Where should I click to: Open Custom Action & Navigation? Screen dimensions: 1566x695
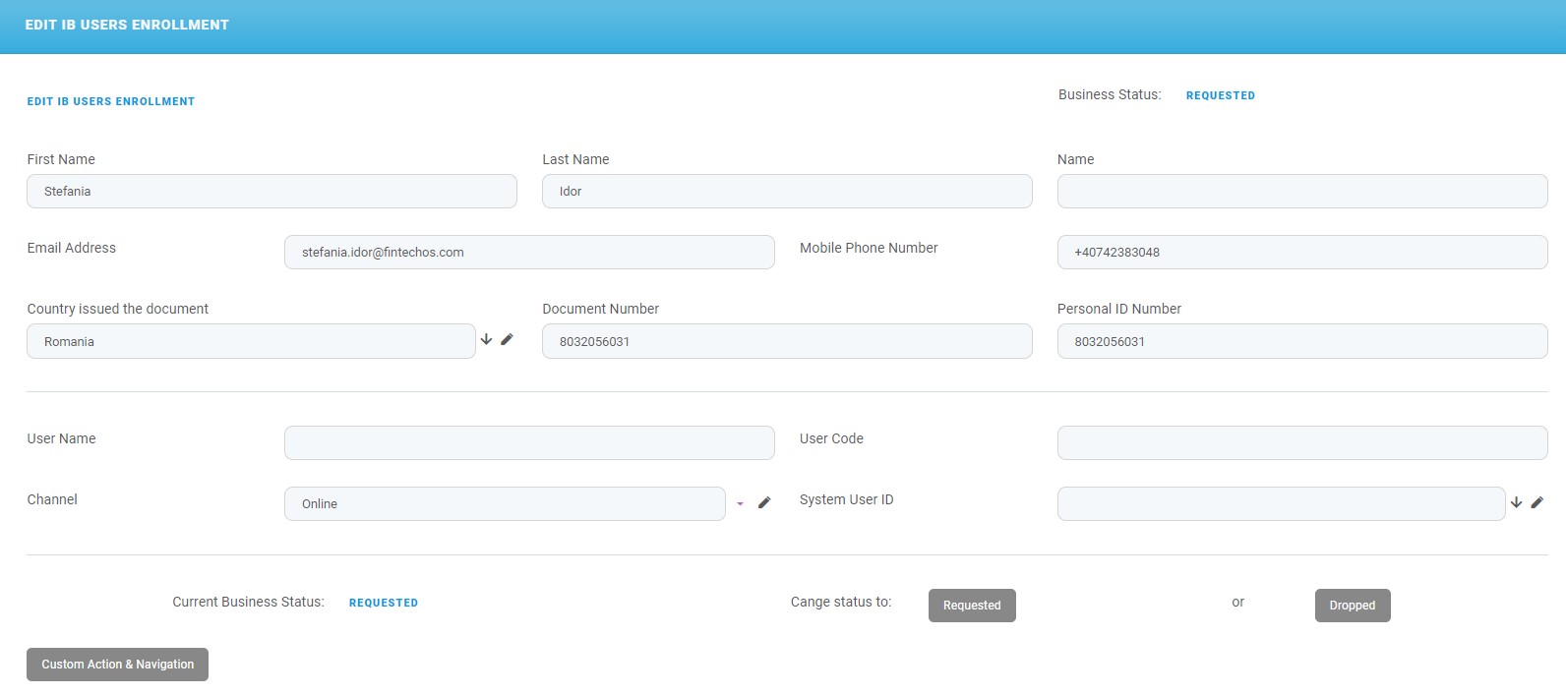tap(117, 665)
